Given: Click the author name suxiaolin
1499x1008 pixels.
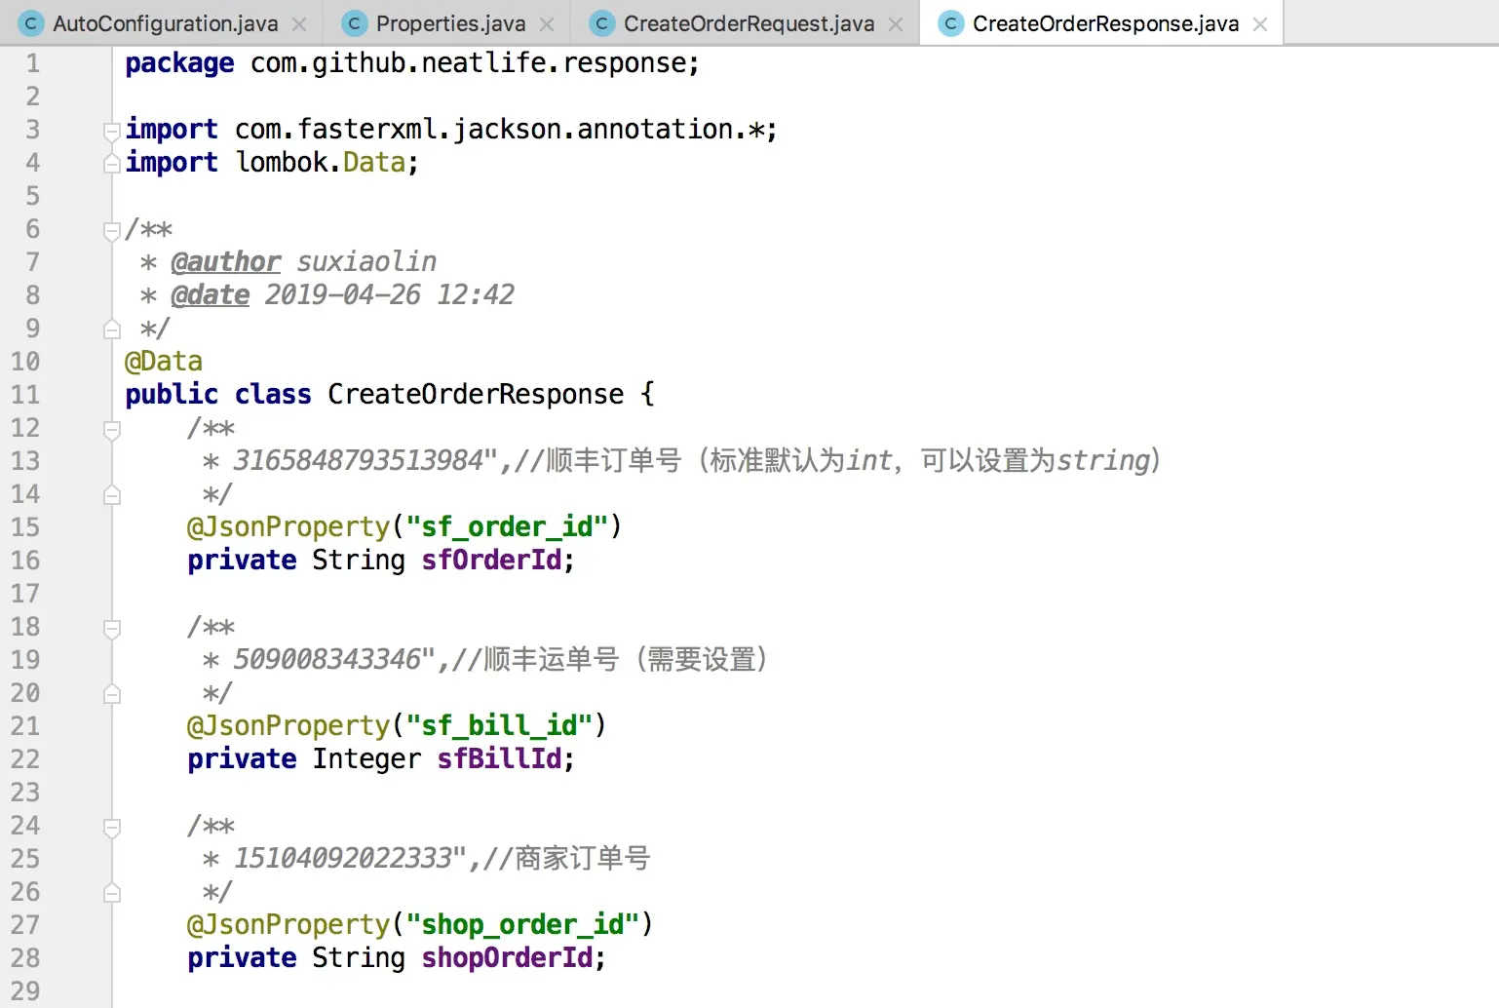Looking at the screenshot, I should click(366, 262).
